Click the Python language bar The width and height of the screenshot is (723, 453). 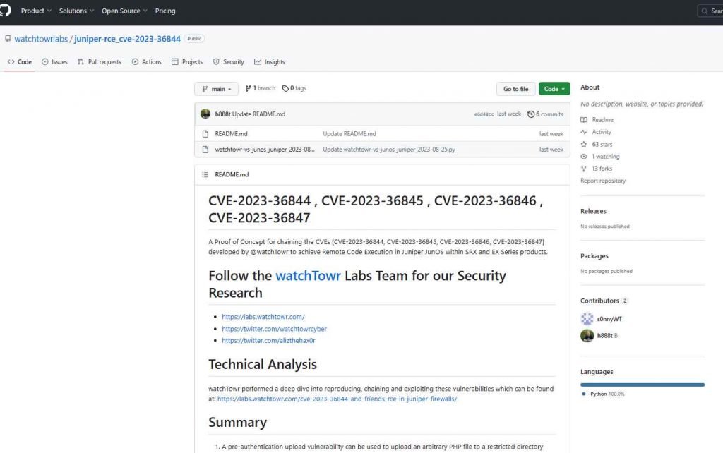[x=643, y=385]
